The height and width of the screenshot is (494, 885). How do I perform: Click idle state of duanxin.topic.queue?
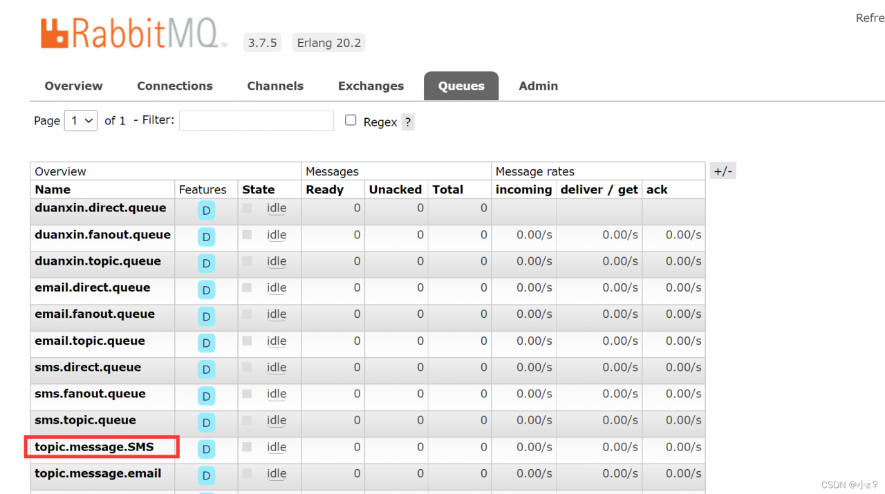tap(277, 261)
